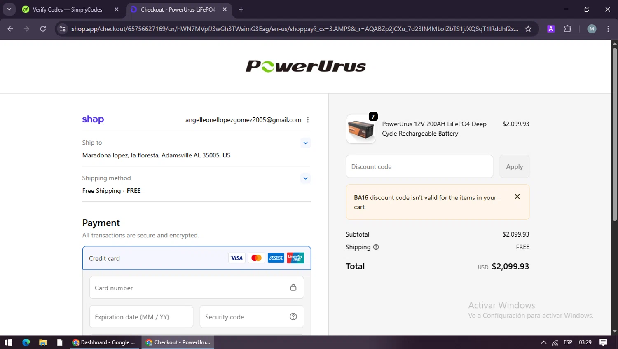Focus the Security code field
The width and height of the screenshot is (618, 349).
point(252,317)
